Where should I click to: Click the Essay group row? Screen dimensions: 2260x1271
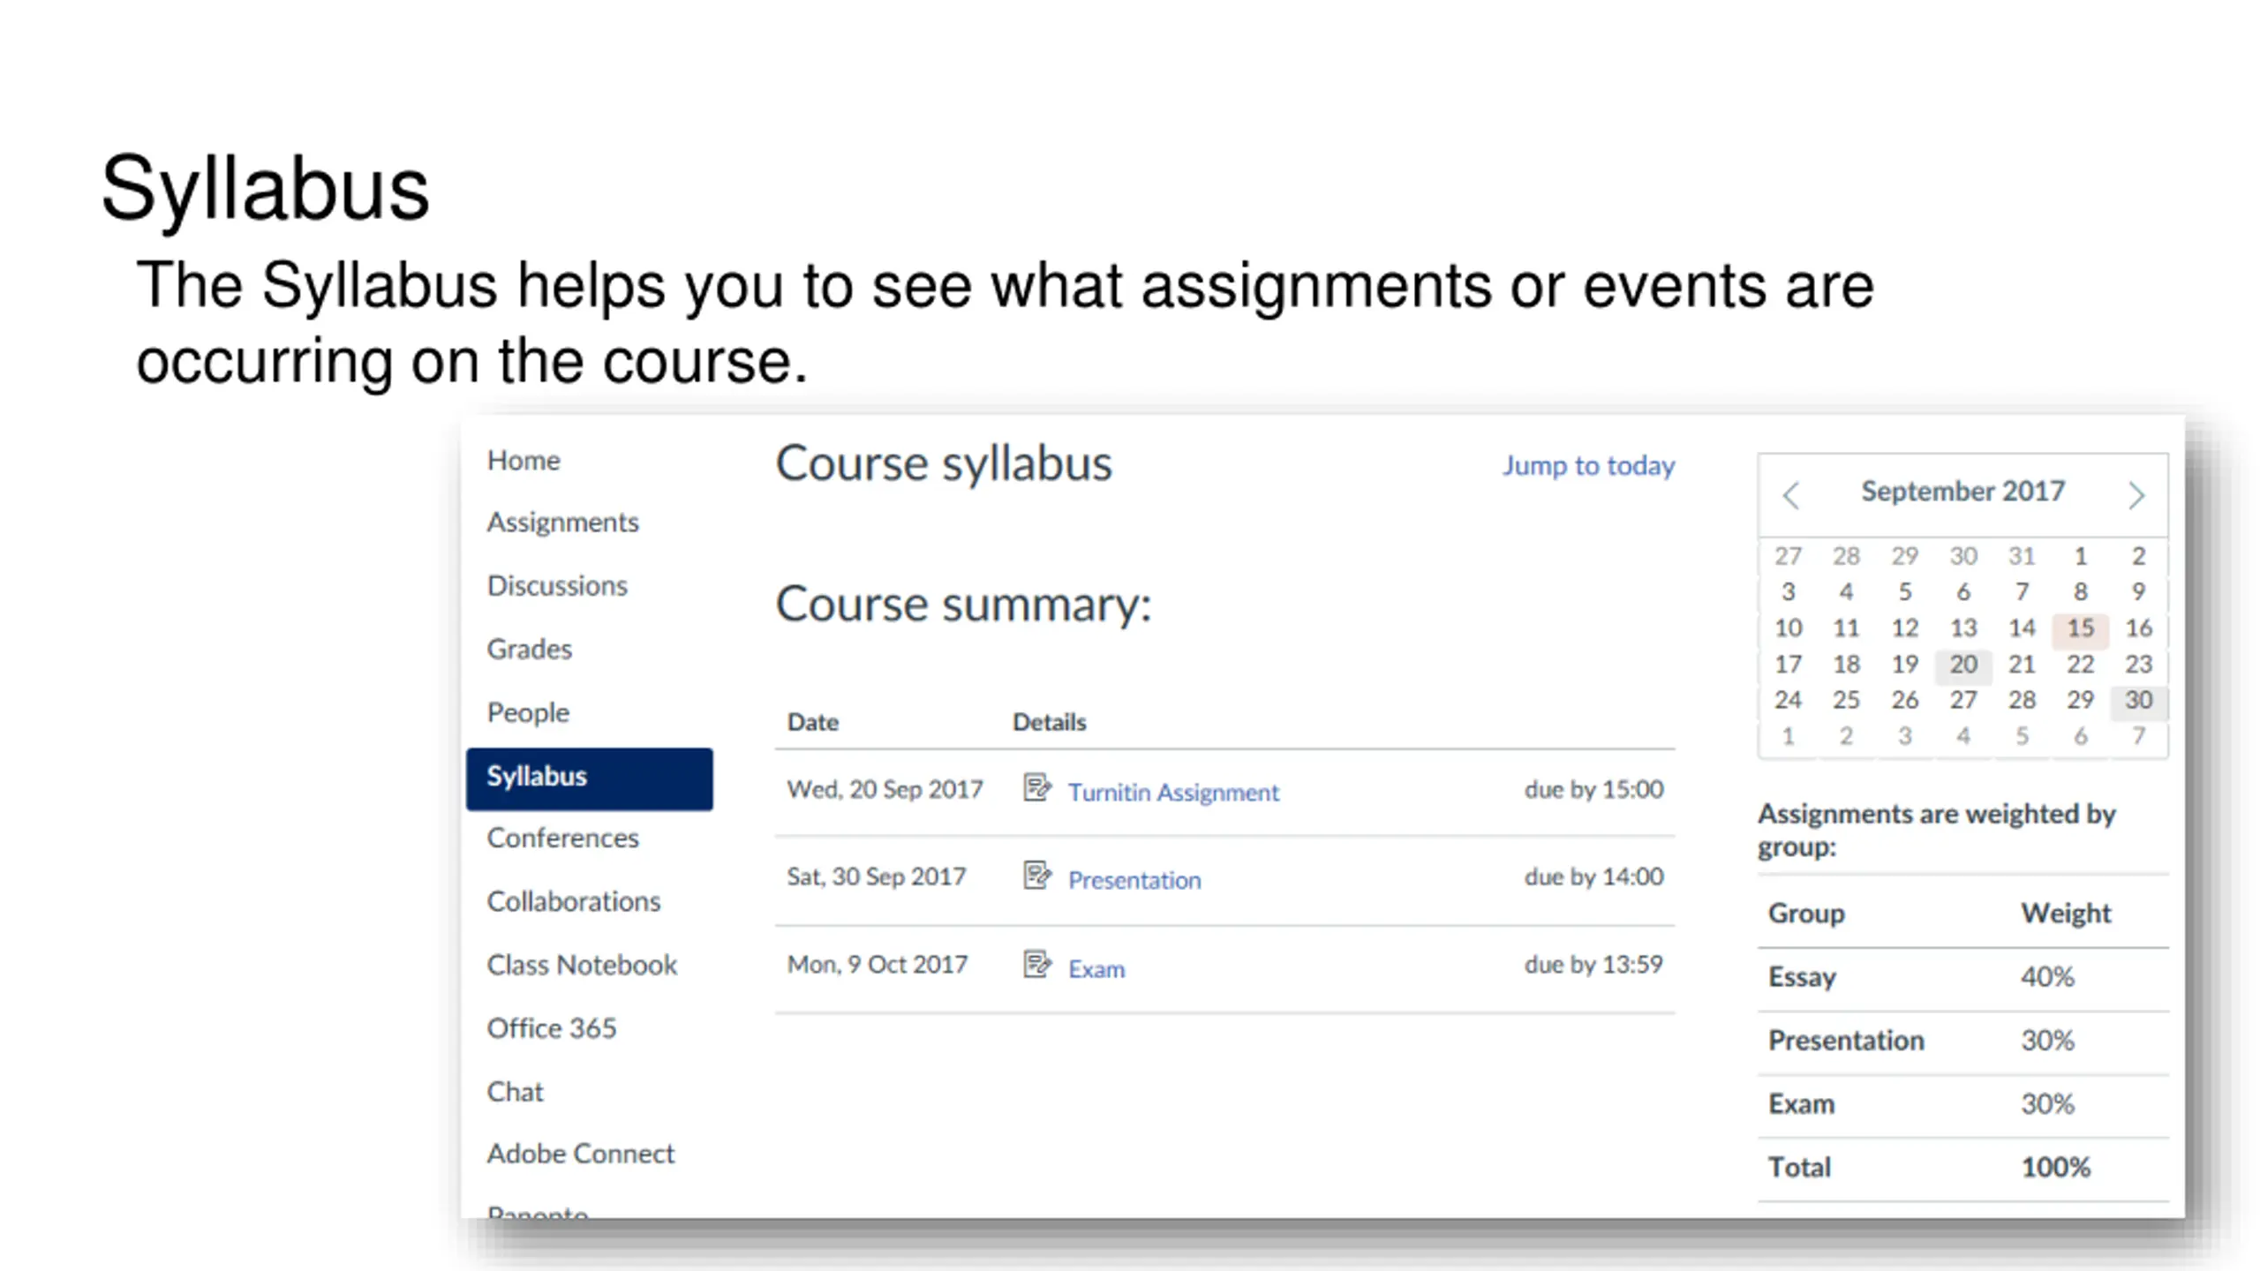(x=1962, y=977)
